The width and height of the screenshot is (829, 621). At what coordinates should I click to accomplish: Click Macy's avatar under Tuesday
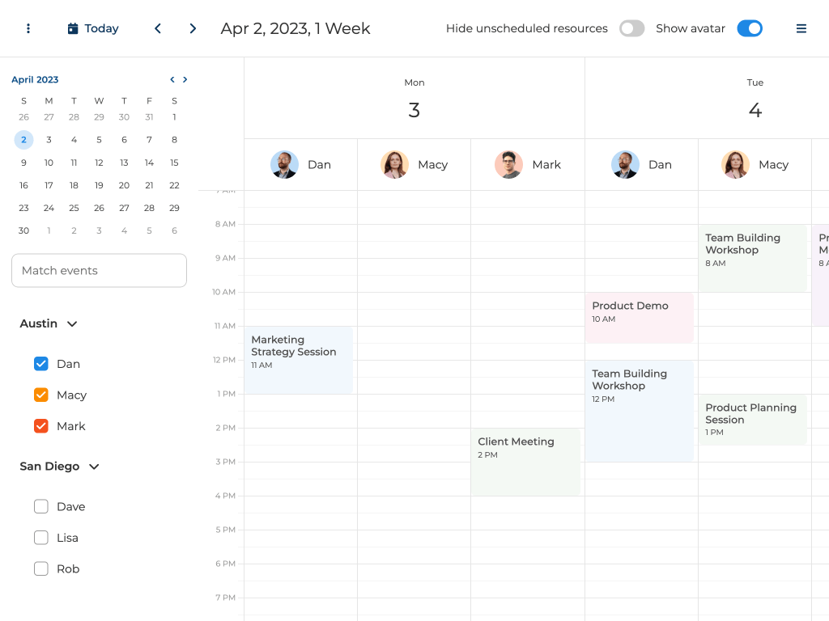pos(735,164)
